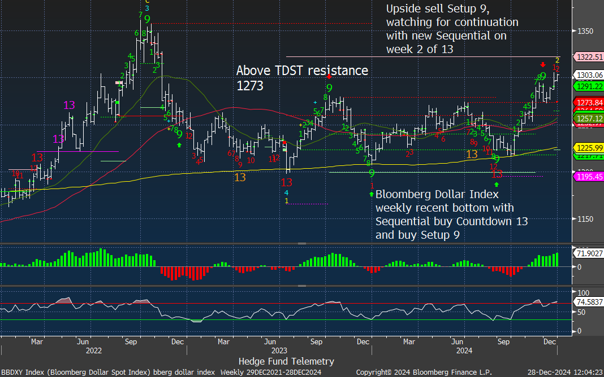Image resolution: width=604 pixels, height=377 pixels.
Task: Click the upper magenta 13 countdown in 2022
Action: (x=69, y=105)
